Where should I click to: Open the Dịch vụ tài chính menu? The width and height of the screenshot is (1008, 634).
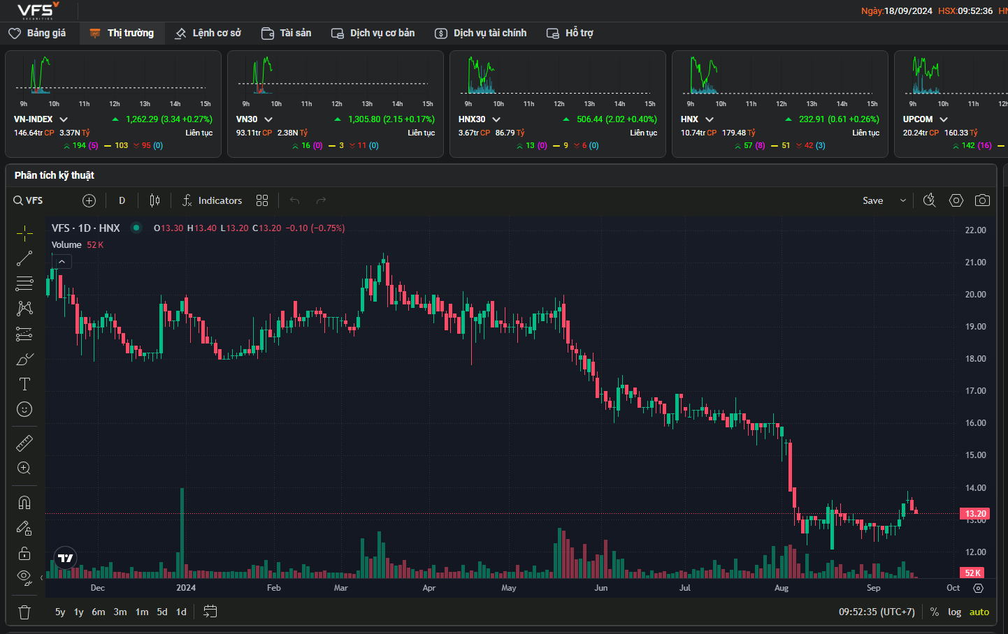[x=481, y=33]
